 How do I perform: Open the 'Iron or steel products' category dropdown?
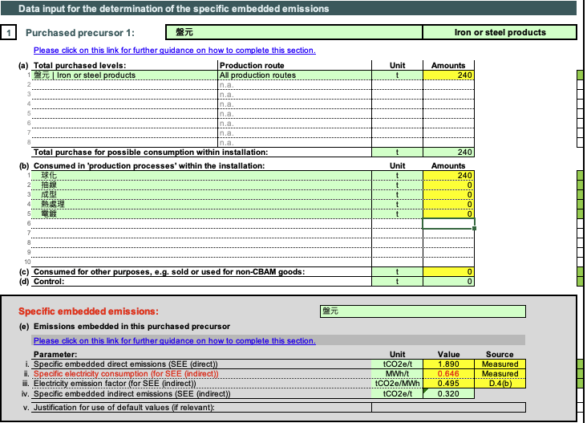(x=499, y=33)
